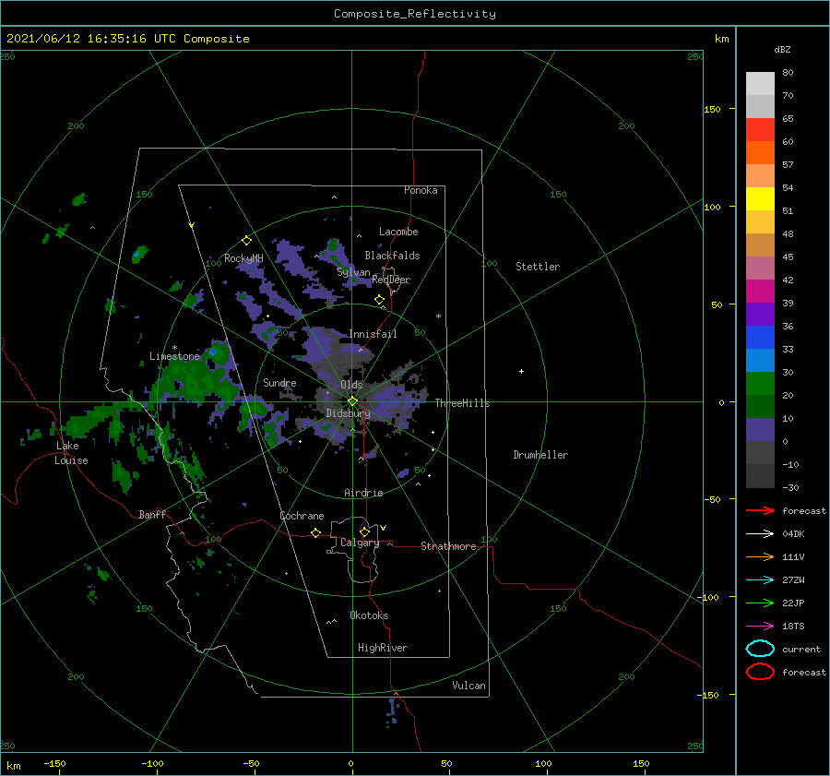Screen dimensions: 830x776
Task: Select the bright yellow 51–54 dBZ swatch
Action: pyautogui.click(x=760, y=198)
